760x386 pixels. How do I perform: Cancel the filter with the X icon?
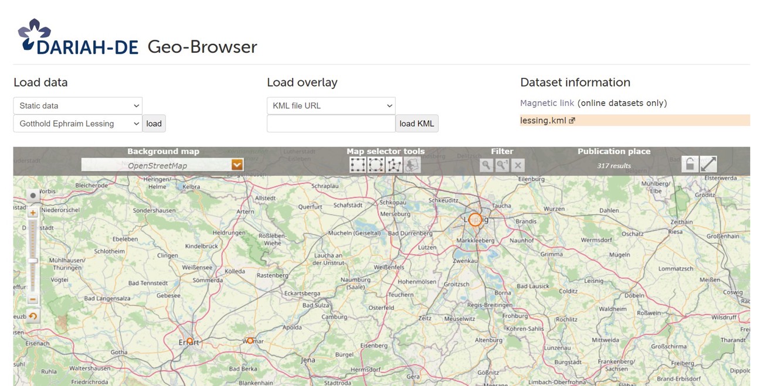coord(517,165)
